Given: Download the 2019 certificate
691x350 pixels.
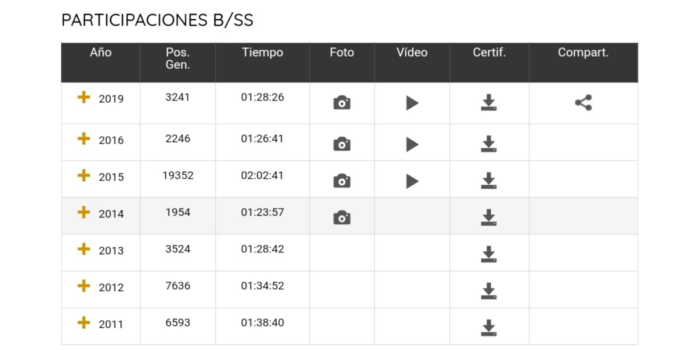Looking at the screenshot, I should pos(488,102).
